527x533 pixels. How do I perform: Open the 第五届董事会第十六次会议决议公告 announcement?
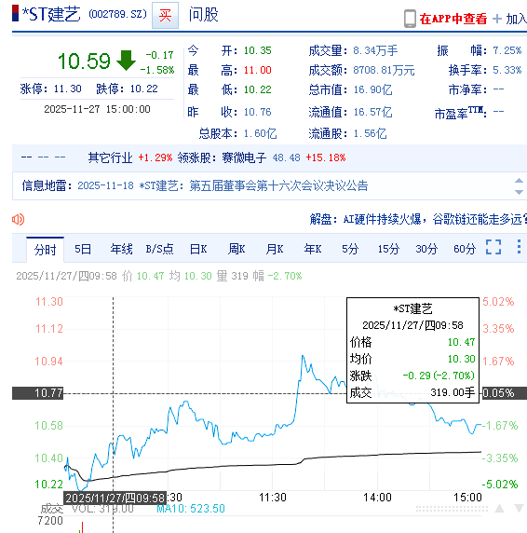coord(278,186)
